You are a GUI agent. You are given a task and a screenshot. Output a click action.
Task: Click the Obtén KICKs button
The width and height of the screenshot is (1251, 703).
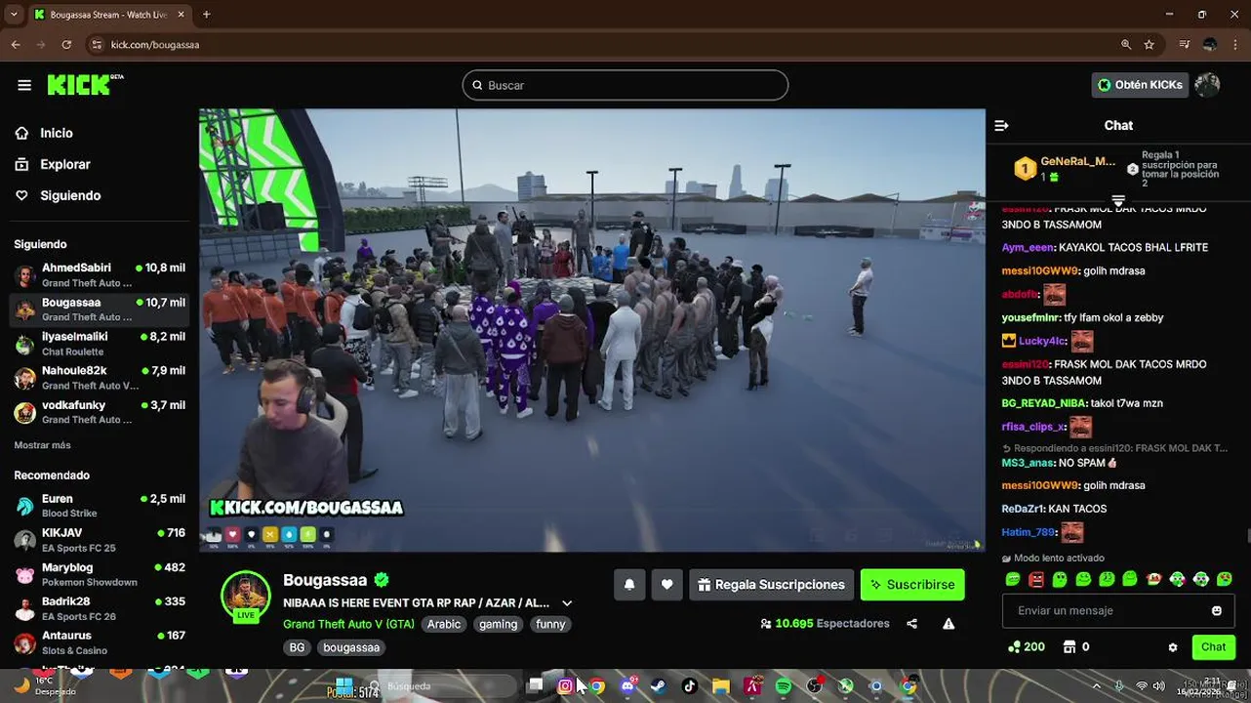point(1140,85)
